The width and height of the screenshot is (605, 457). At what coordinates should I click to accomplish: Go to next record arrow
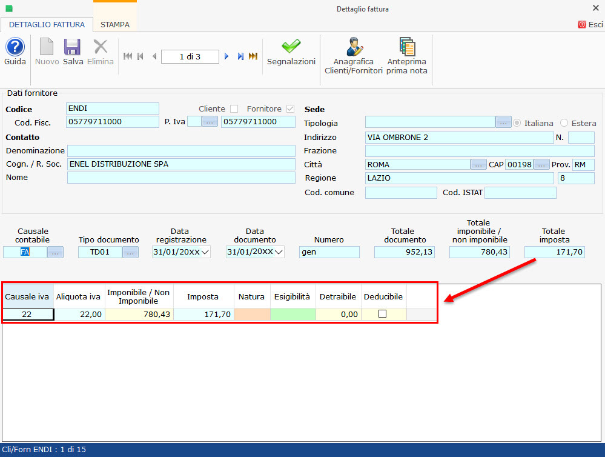point(226,56)
